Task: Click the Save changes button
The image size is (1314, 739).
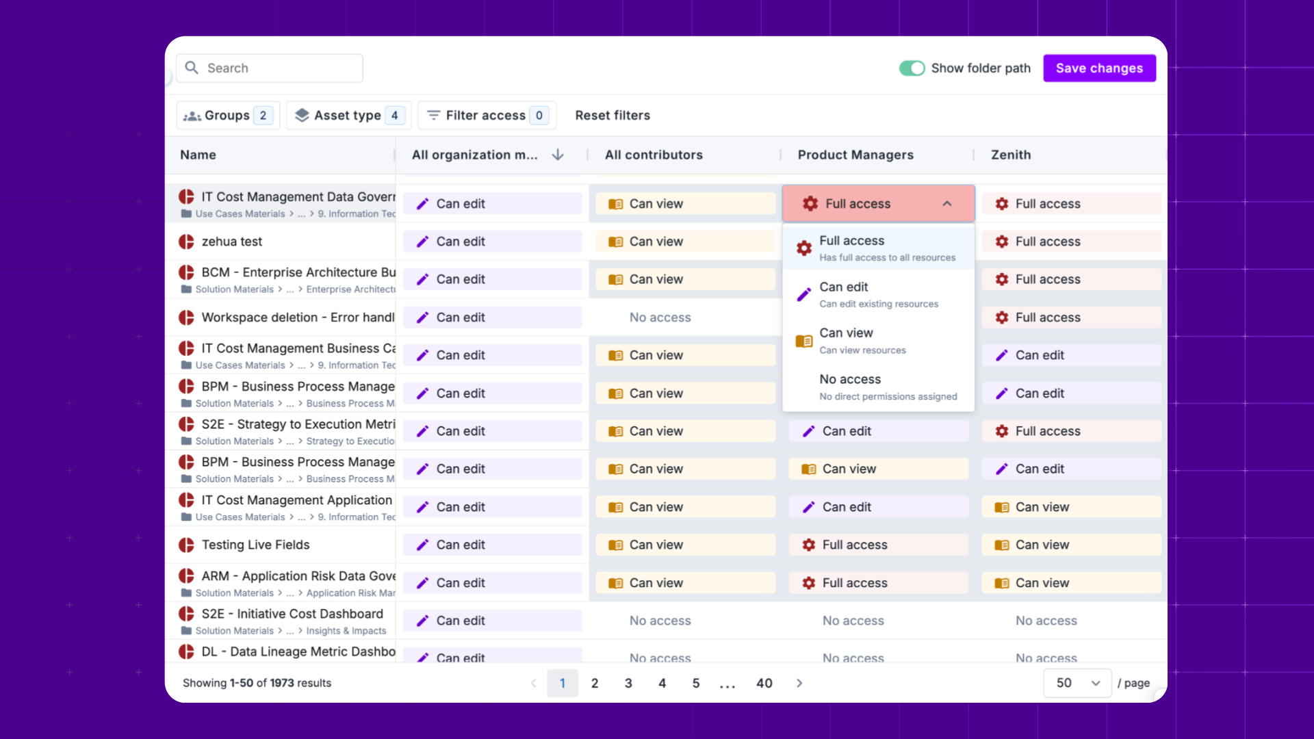Action: 1099,68
